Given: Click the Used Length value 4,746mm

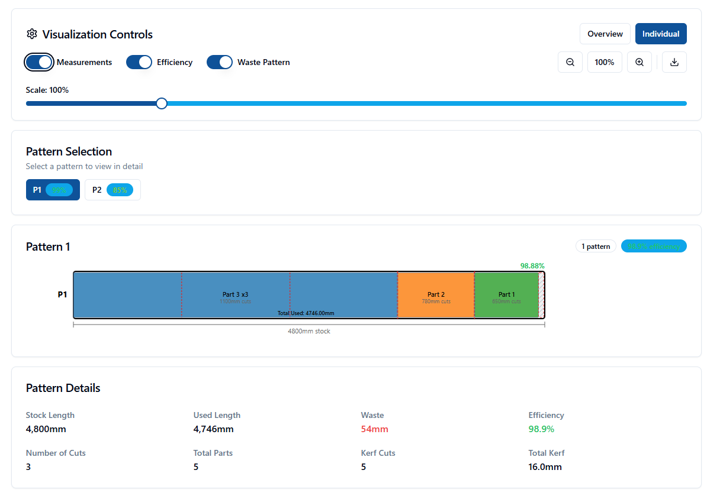Looking at the screenshot, I should click(x=213, y=429).
